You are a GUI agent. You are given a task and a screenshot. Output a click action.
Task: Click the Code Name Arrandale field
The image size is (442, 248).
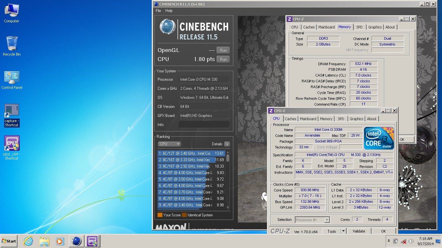coord(312,136)
